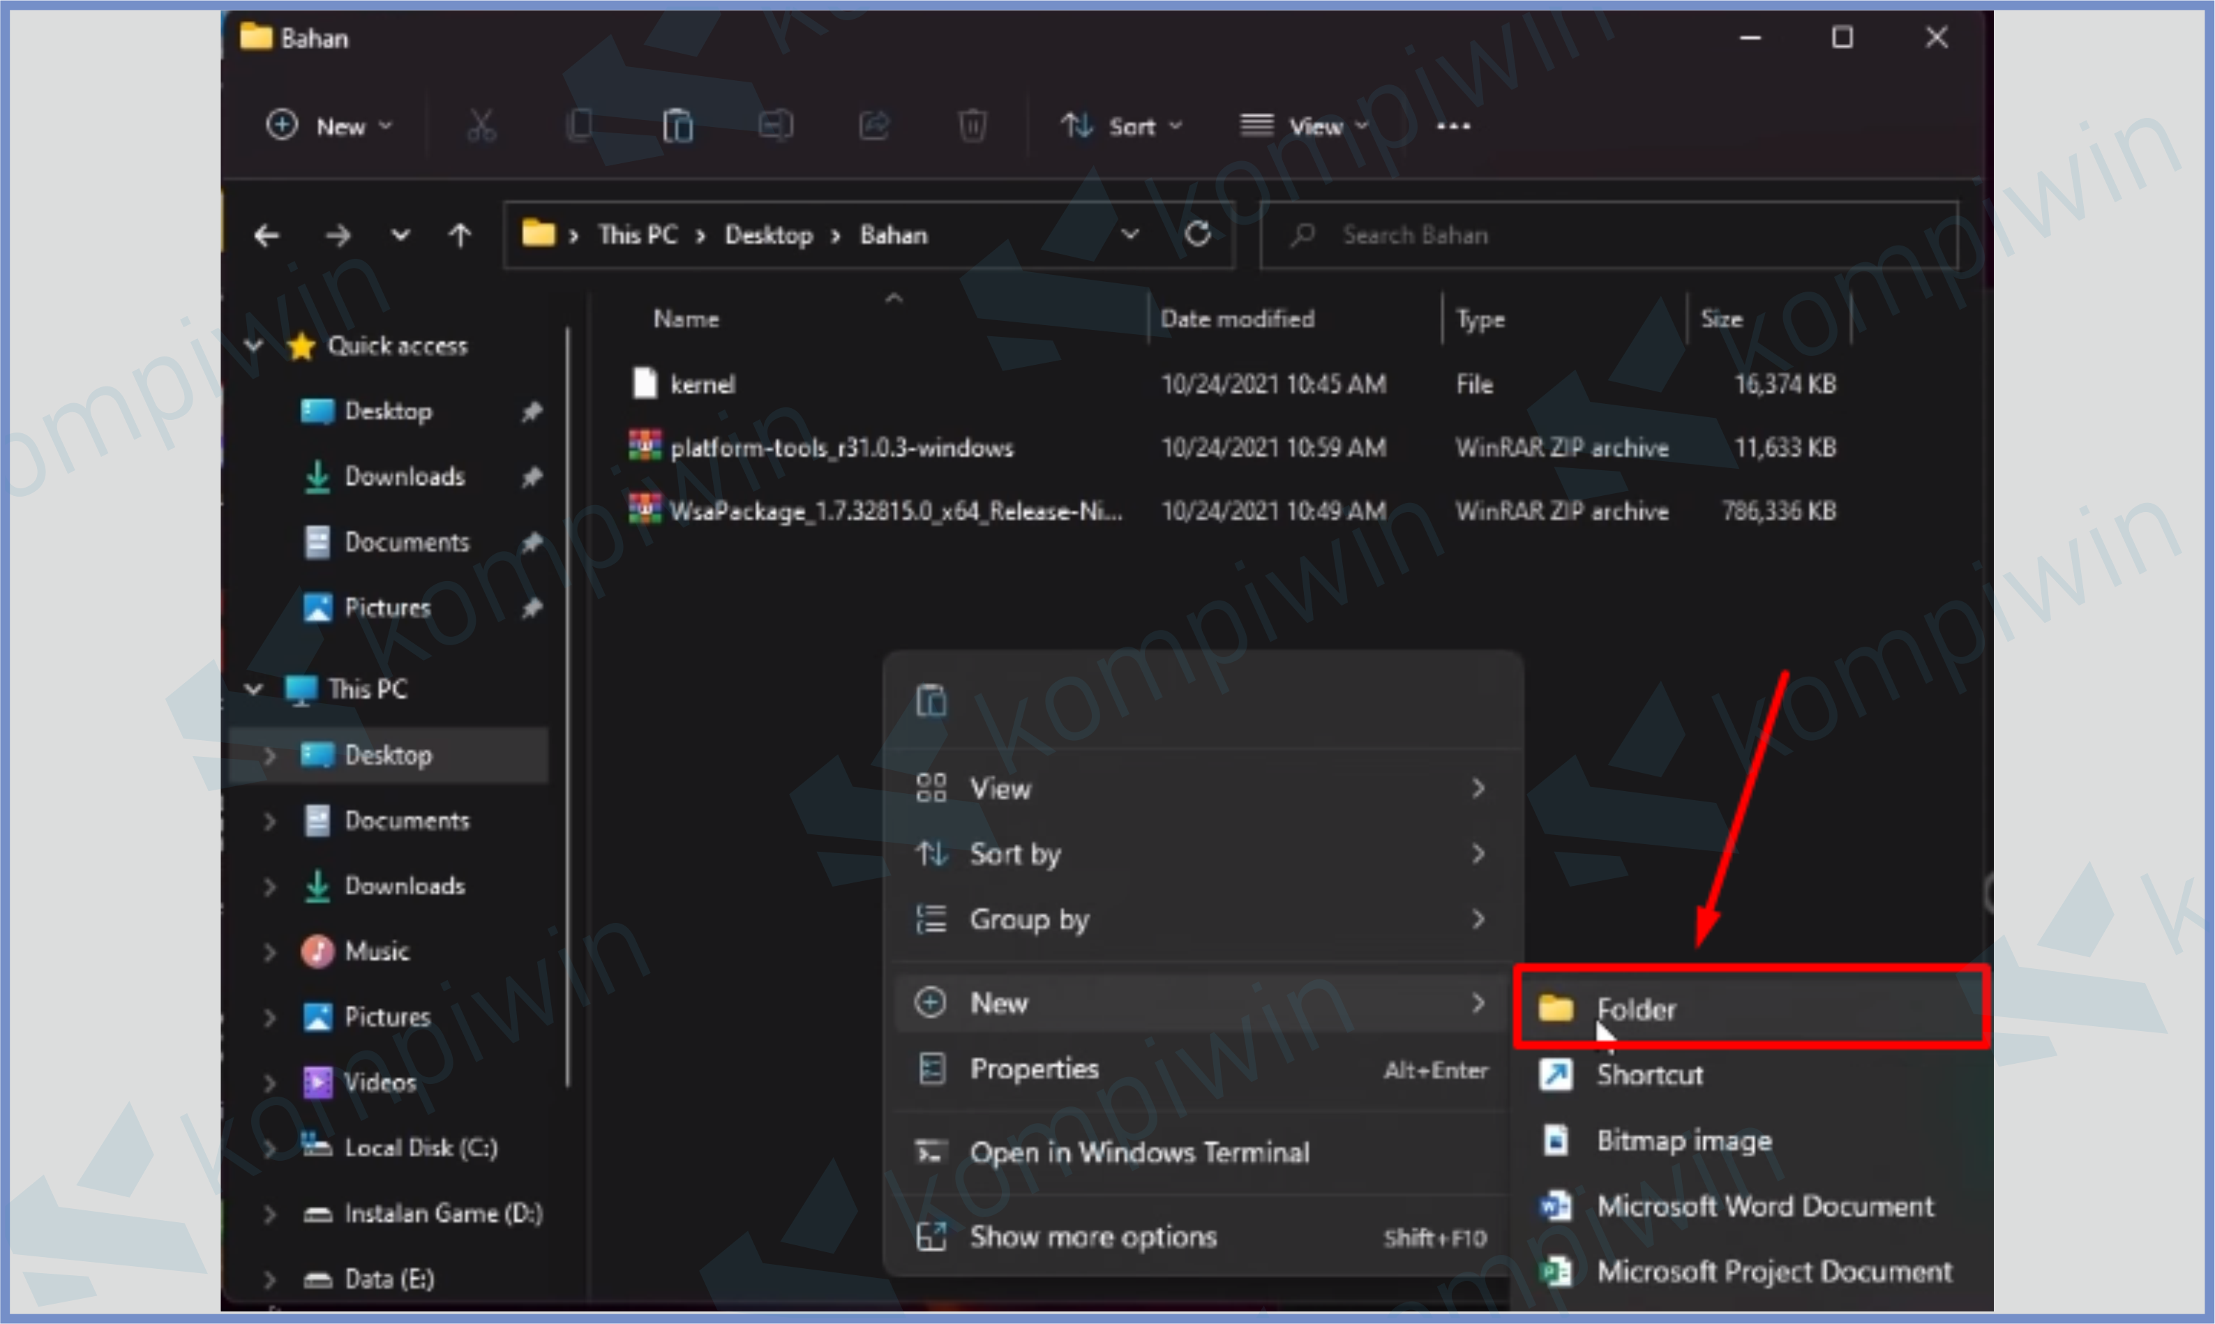2215x1324 pixels.
Task: Select the kernel file in list
Action: [x=702, y=384]
